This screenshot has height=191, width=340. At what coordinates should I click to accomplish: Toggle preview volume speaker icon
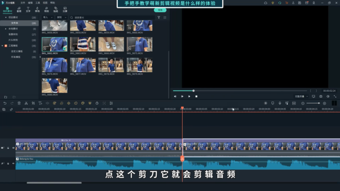pyautogui.click(x=328, y=97)
